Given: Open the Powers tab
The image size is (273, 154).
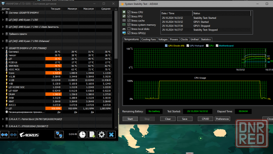Looking at the screenshot, I should (x=174, y=40).
